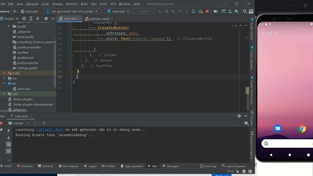This screenshot has height=176, width=313.
Task: Click the Select Opened File target icon
Action: coord(24,19)
